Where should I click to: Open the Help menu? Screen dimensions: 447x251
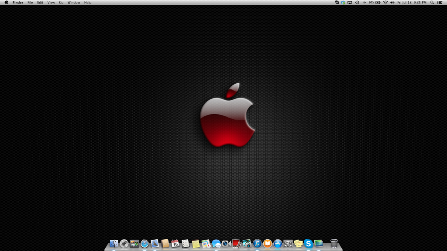[x=88, y=3]
